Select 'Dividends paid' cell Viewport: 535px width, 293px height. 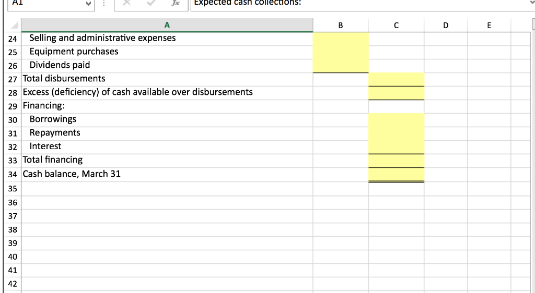click(167, 66)
